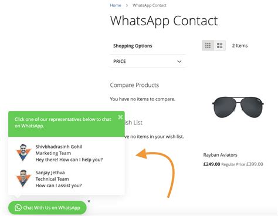Image resolution: width=278 pixels, height=216 pixels.
Task: Dismiss the Chat With Us button via small x
Action: click(x=89, y=201)
